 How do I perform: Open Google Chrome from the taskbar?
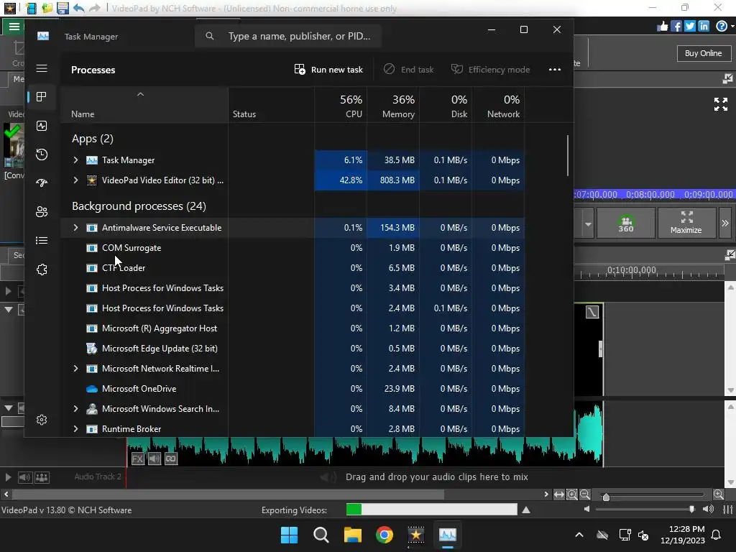point(385,535)
